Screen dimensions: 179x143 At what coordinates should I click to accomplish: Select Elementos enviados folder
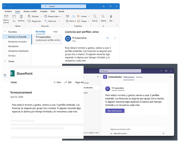click(x=18, y=42)
